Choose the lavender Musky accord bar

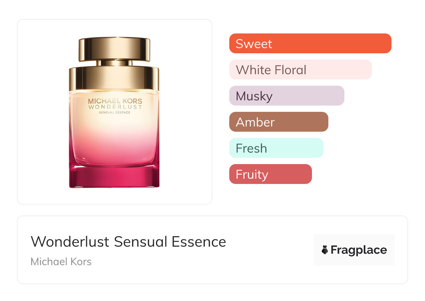(x=287, y=96)
